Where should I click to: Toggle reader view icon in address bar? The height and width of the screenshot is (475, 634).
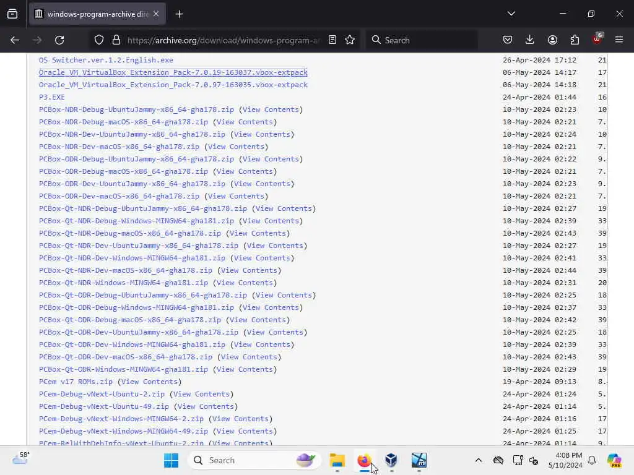click(332, 40)
